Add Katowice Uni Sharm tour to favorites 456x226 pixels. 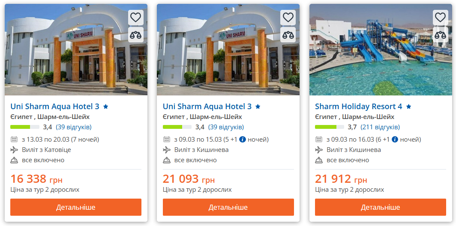tap(135, 18)
